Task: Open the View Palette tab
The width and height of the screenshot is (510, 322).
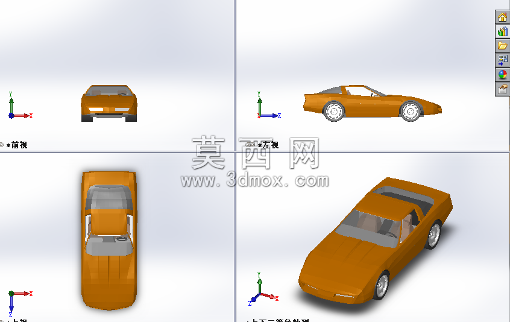Action: pyautogui.click(x=502, y=60)
